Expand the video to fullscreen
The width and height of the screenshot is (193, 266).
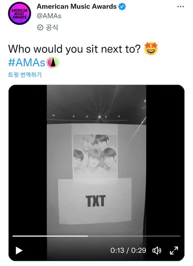pyautogui.click(x=174, y=251)
